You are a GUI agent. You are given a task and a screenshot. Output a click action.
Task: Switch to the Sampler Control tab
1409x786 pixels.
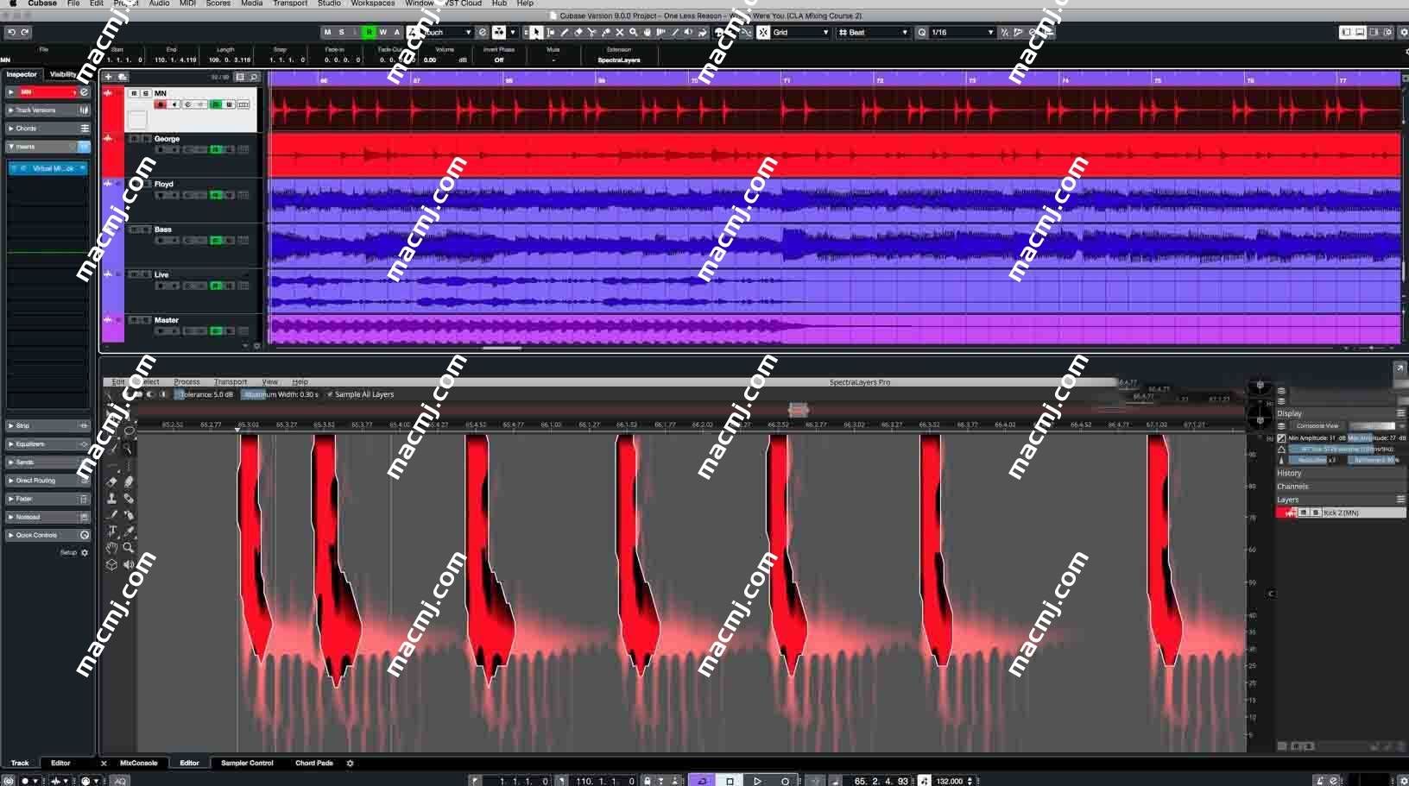pos(247,763)
